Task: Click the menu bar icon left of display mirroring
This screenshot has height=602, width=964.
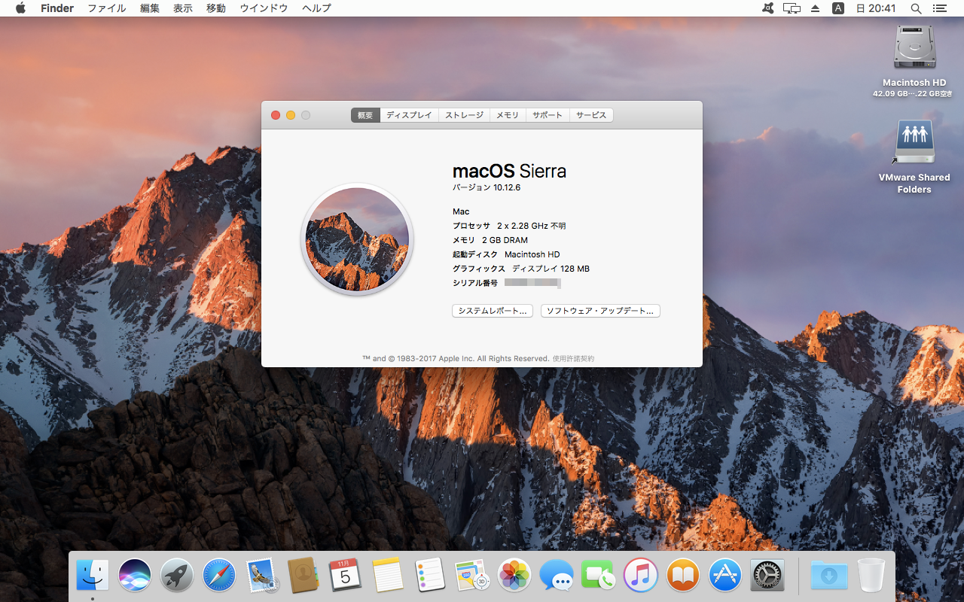Action: (767, 8)
